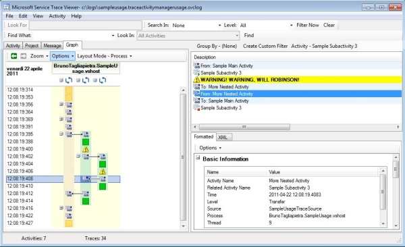Switch to the XML tab
405x247 pixels.
tap(223, 137)
